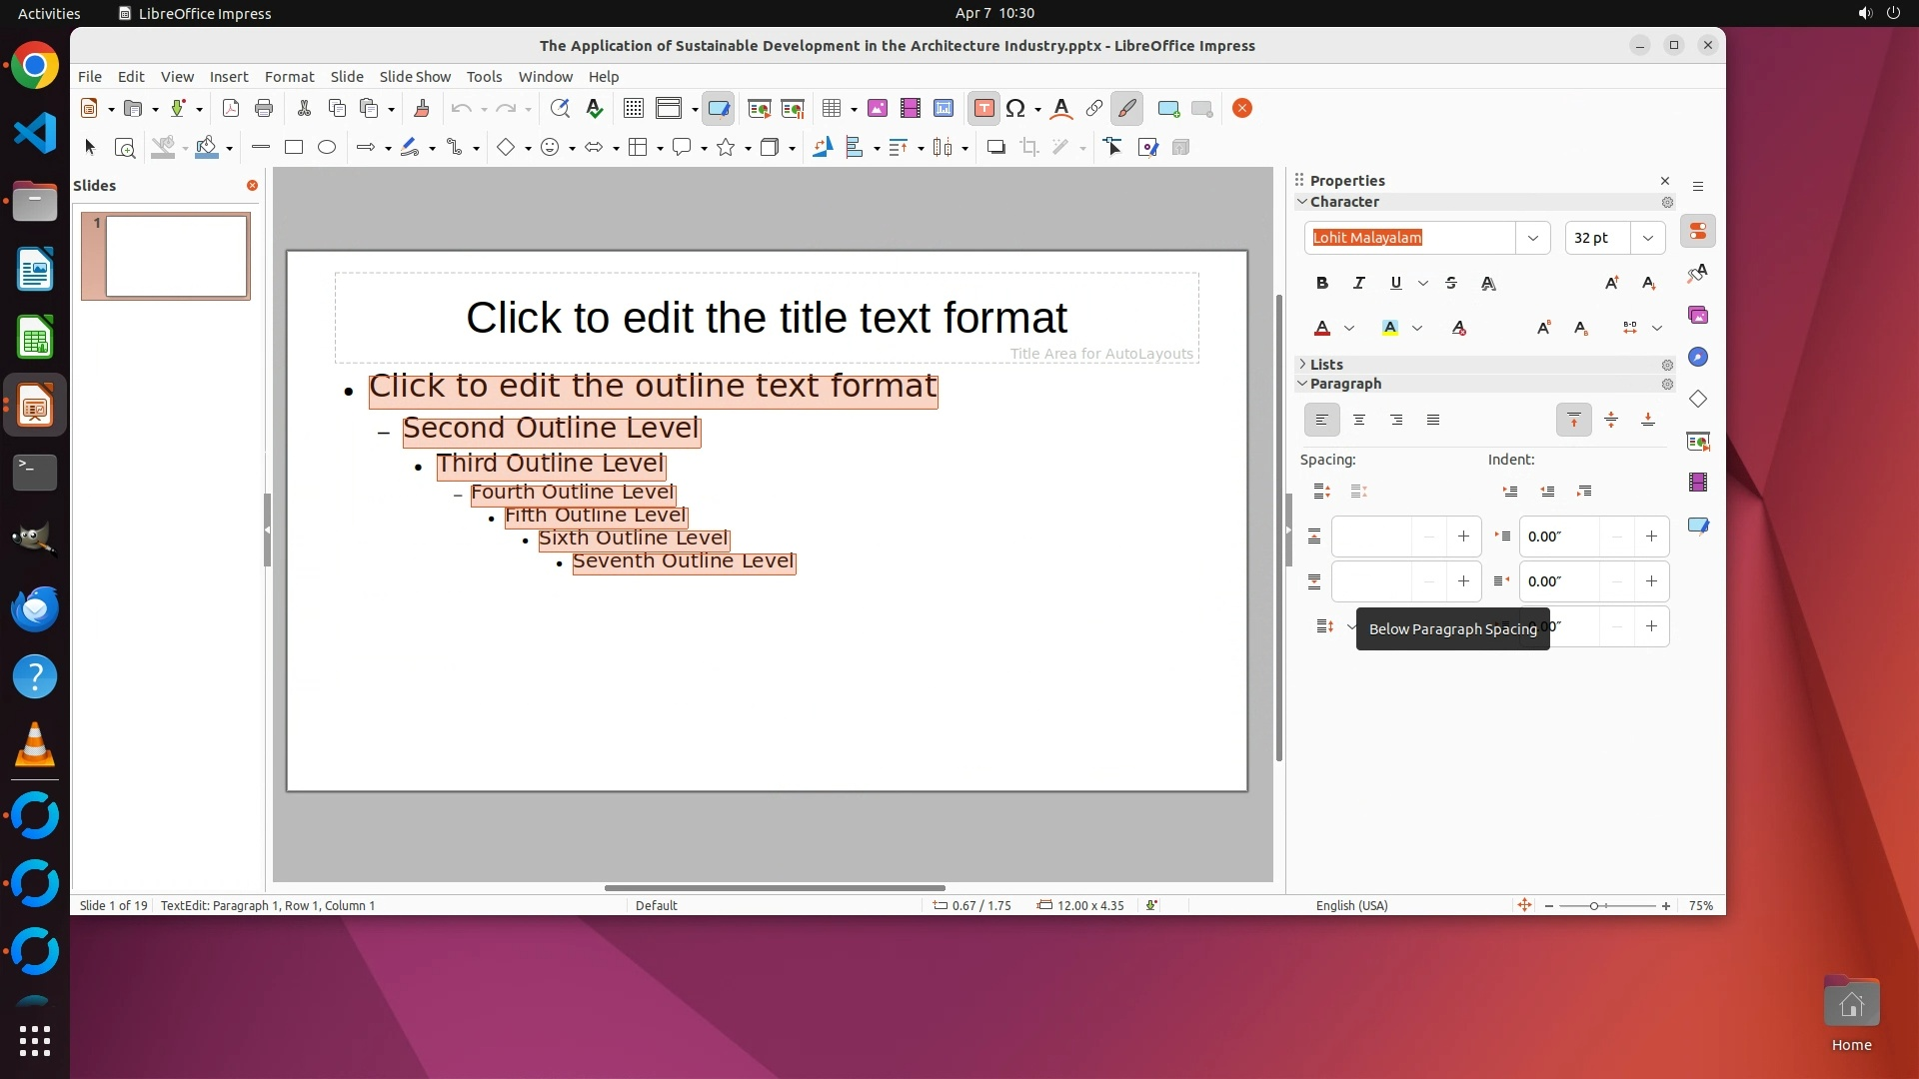Select the Ellipse drawing tool

click(327, 148)
